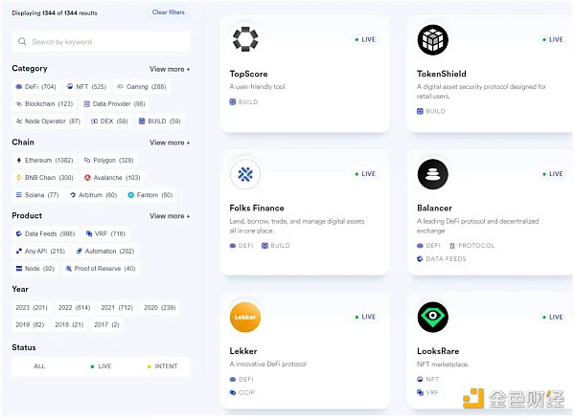This screenshot has height=419, width=575.
Task: Toggle the Data Provider (98) filter
Action: 114,104
